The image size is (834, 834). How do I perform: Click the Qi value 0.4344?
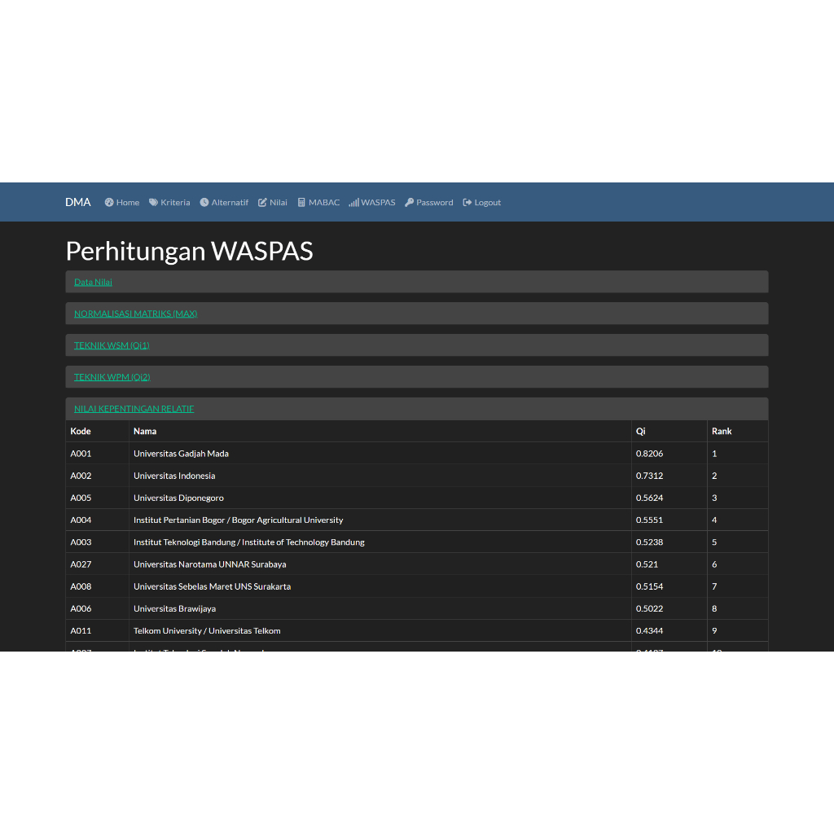(649, 631)
